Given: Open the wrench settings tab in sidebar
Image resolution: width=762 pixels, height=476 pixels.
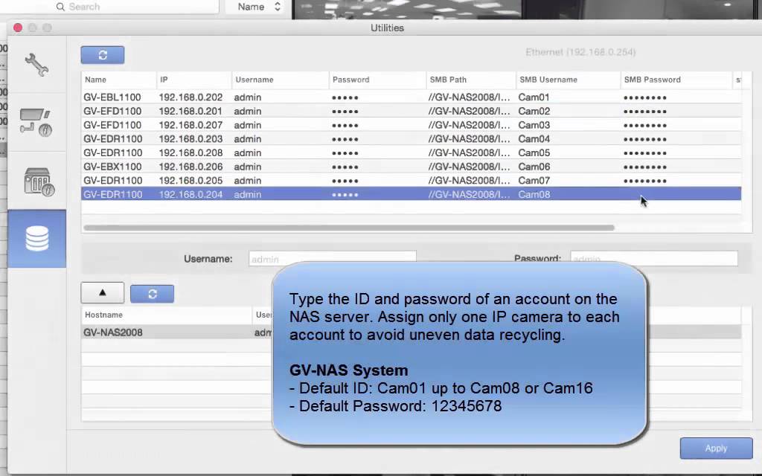Looking at the screenshot, I should (x=36, y=65).
